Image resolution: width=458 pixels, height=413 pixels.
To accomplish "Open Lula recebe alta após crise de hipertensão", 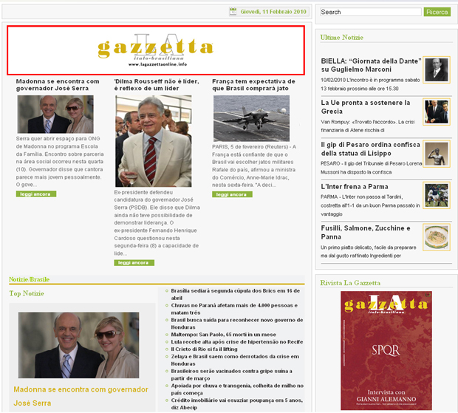I will point(237,342).
